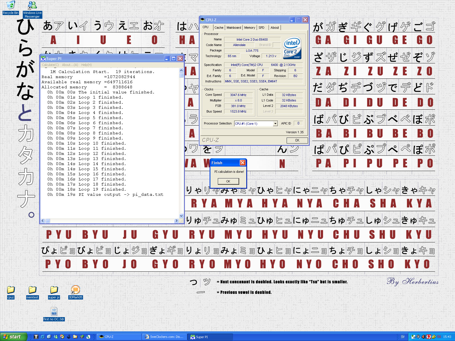455x341 pixels.
Task: Click the SV language bar indicator
Action: (403, 337)
